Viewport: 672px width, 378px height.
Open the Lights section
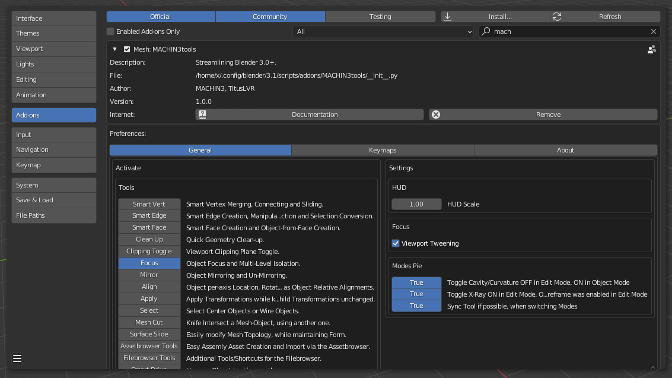point(54,64)
